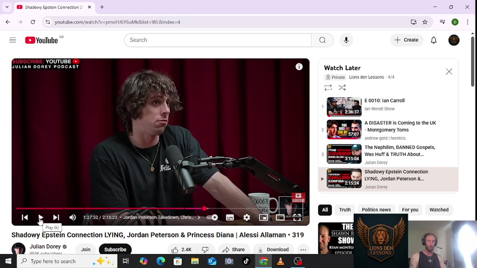This screenshot has height=268, width=477.
Task: Click the Private playlist label
Action: pos(335,77)
